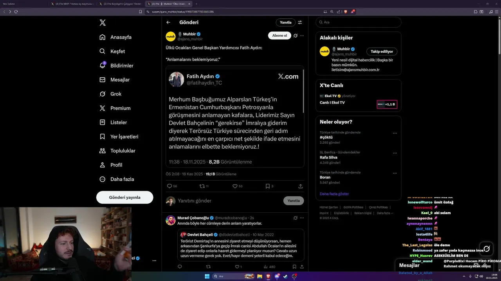Screen dimensions: 501x281
Task: Bookmark Murad Çobanoğlu's reply
Action: point(294,267)
